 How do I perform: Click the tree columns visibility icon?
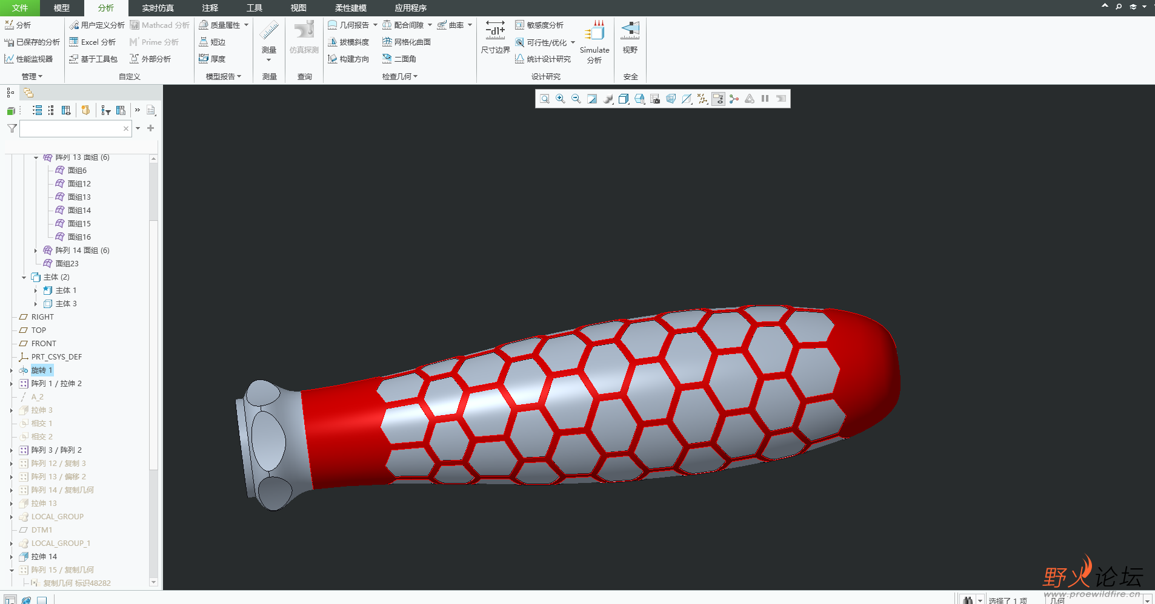point(66,110)
